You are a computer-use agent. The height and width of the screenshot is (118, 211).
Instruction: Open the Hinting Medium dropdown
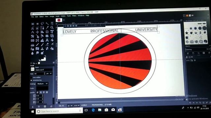pos(43,84)
